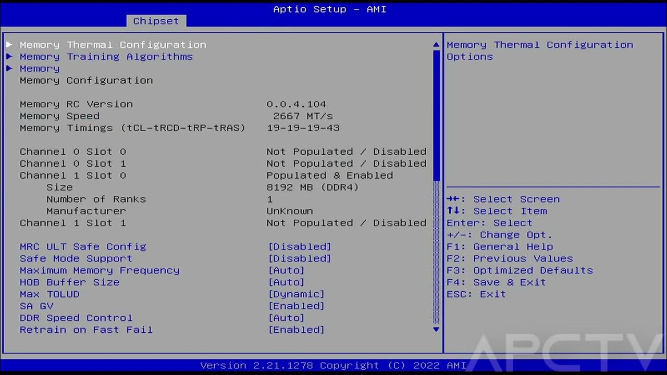Select the Max TOLUD option
The image size is (667, 375).
pyautogui.click(x=50, y=295)
